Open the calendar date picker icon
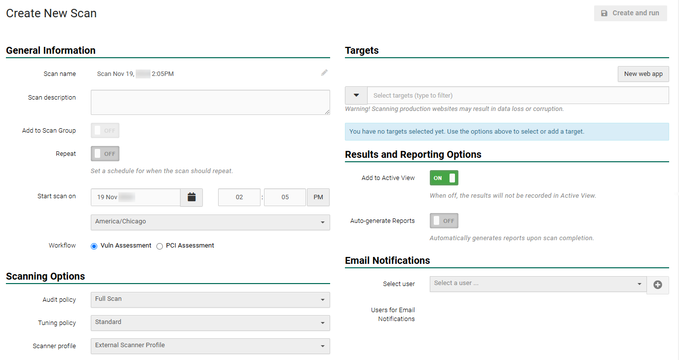 point(191,197)
